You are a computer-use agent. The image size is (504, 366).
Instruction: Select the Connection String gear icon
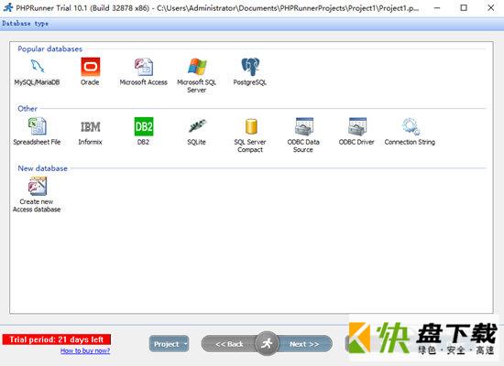coord(411,126)
